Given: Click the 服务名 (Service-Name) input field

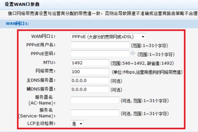Looking at the screenshot, I should point(95,113).
